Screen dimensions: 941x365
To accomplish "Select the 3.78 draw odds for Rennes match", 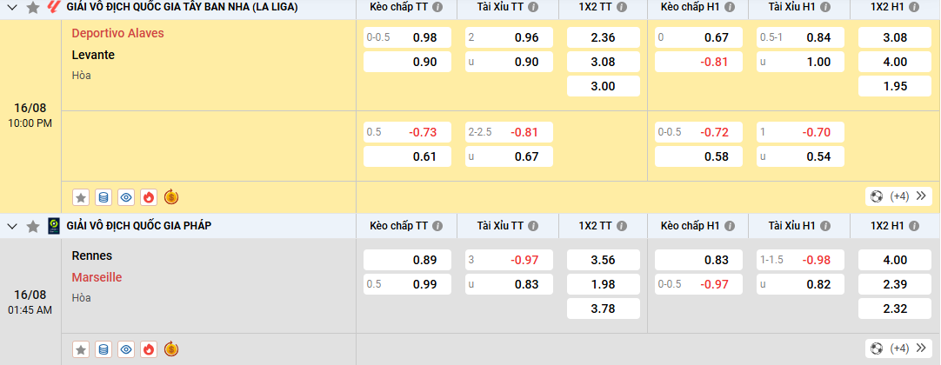I will pyautogui.click(x=603, y=309).
